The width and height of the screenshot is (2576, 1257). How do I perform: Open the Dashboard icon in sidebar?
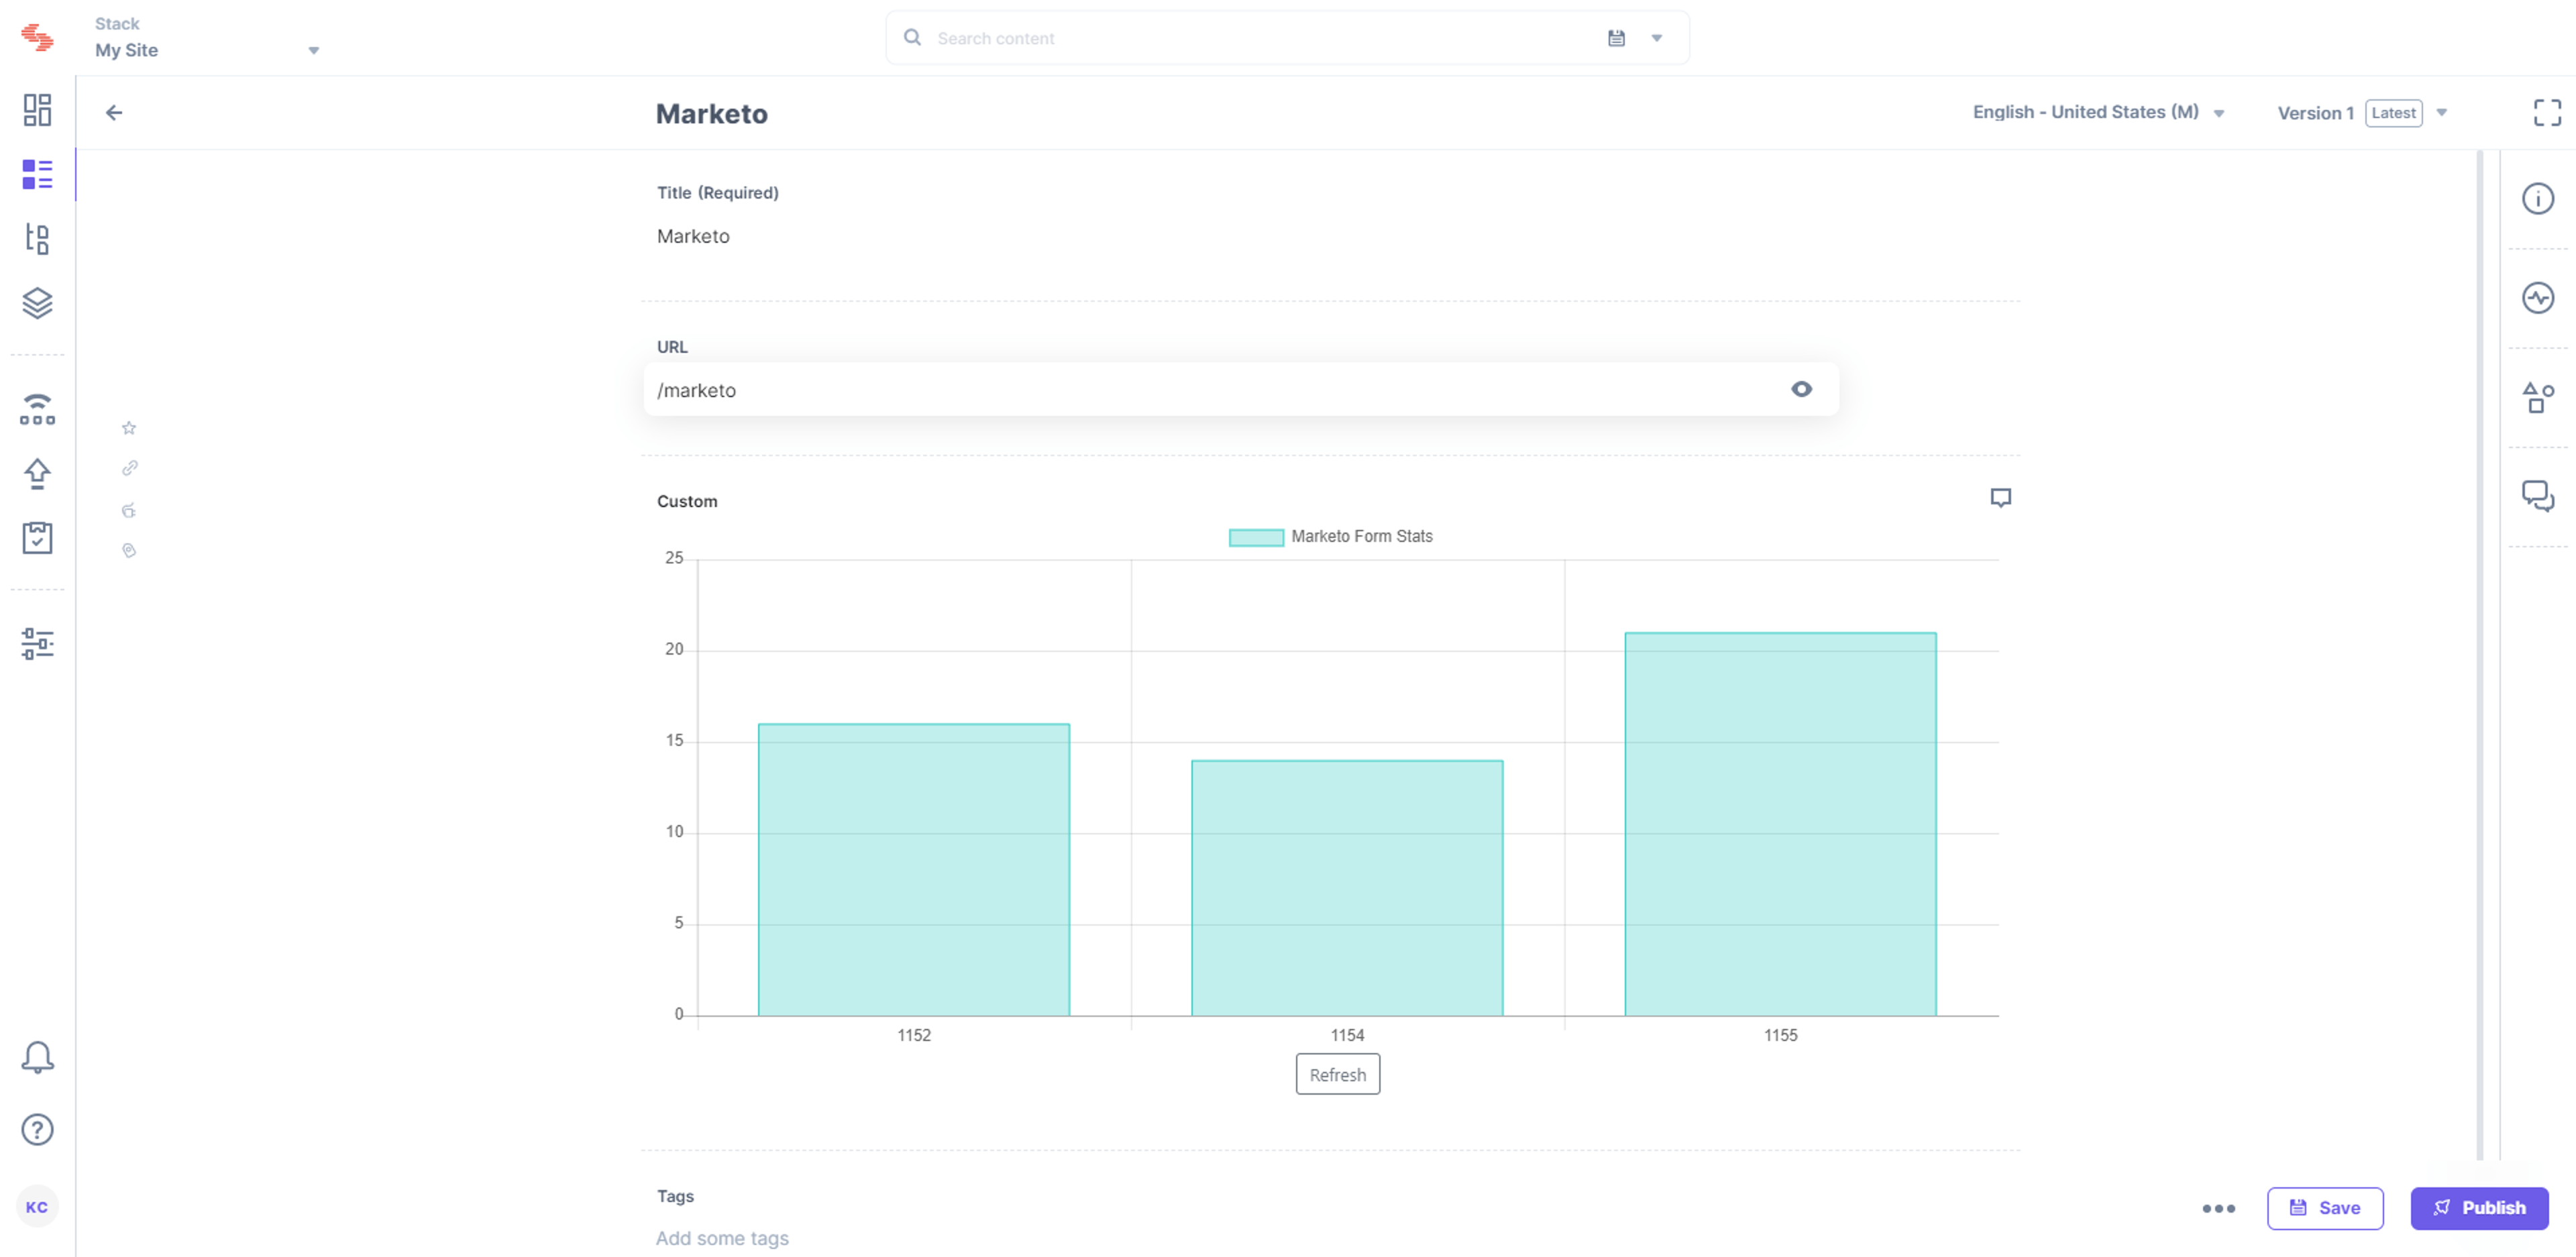37,110
